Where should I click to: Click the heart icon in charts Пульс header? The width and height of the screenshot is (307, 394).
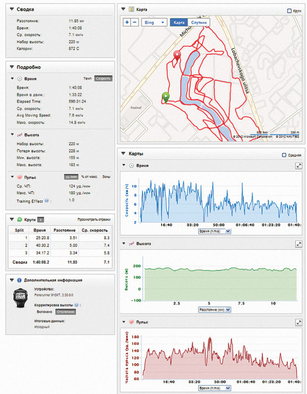coord(132,322)
